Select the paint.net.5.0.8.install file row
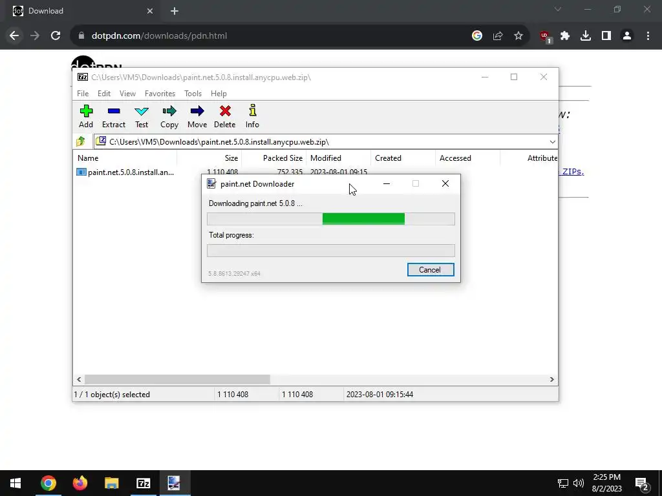This screenshot has width=662, height=496. 125,172
